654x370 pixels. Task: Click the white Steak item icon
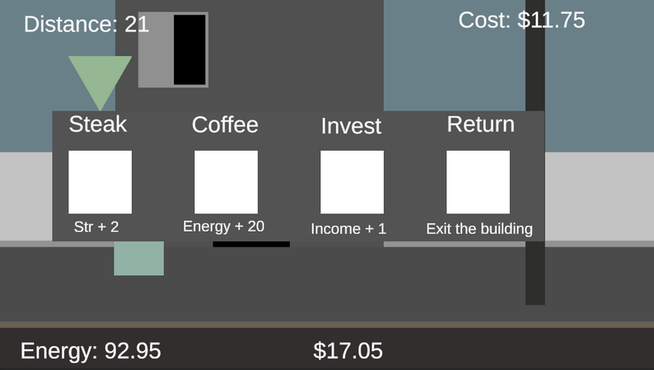click(x=100, y=182)
